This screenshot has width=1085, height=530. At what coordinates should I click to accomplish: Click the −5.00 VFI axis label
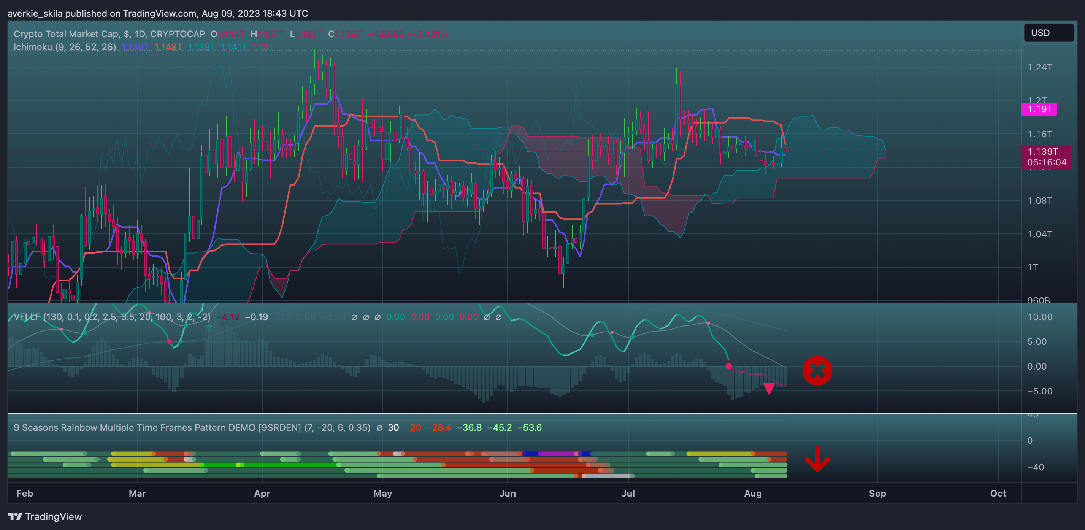1040,391
